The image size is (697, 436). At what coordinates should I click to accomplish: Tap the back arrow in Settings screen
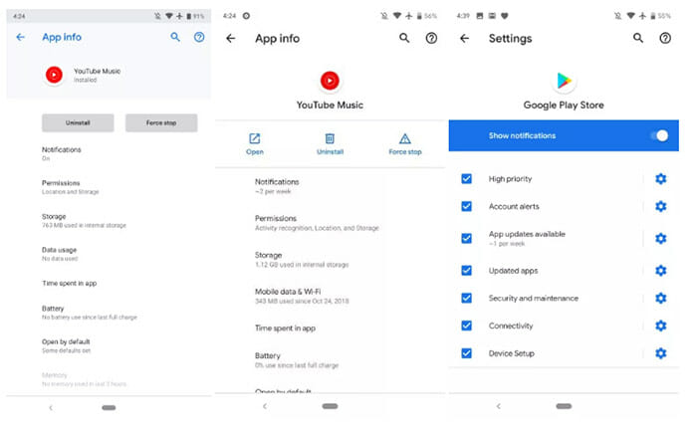465,38
